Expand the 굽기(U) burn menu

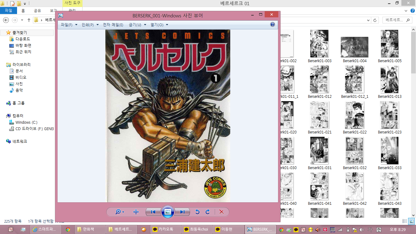pyautogui.click(x=137, y=25)
